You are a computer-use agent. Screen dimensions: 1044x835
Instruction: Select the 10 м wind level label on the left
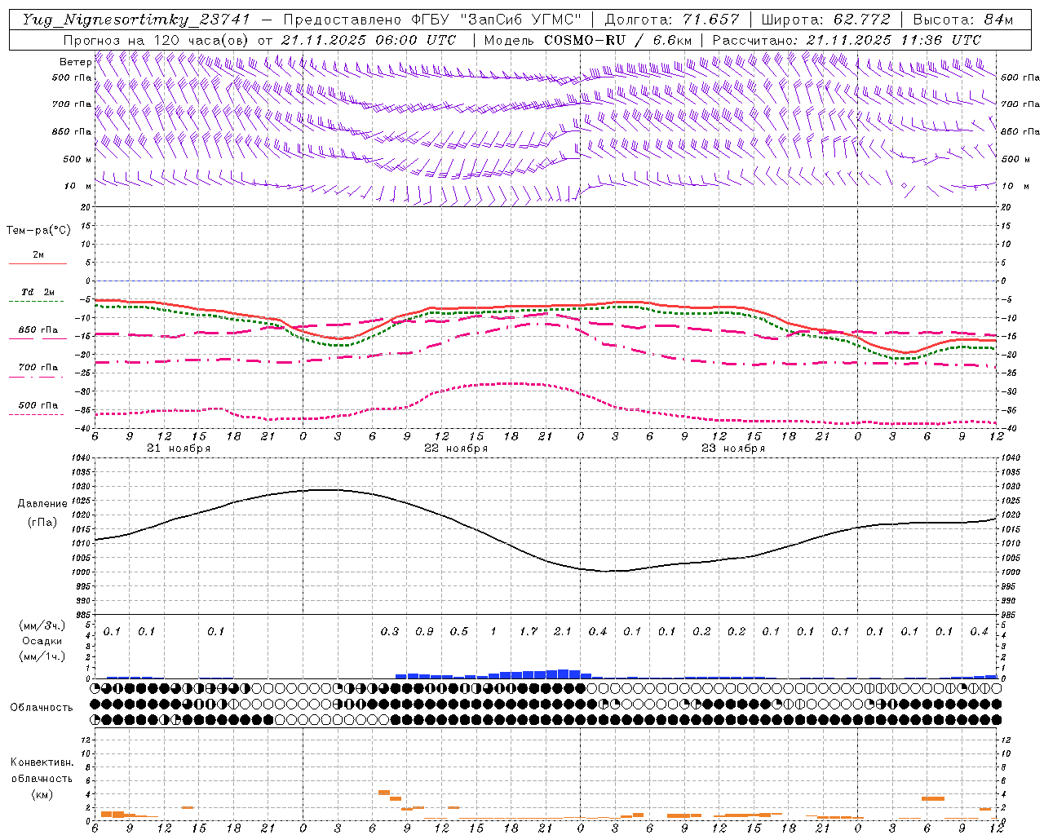tap(78, 186)
